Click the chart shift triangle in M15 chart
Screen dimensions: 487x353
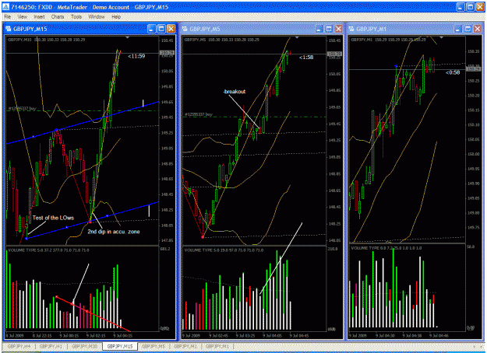tap(127, 37)
